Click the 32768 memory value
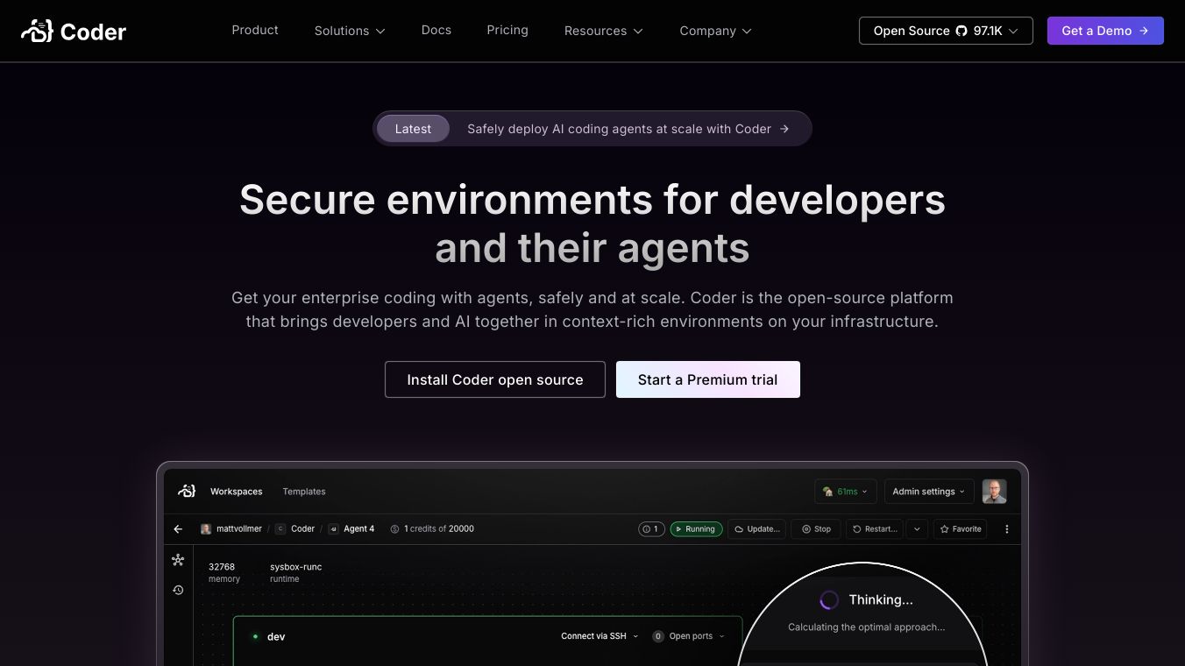 point(222,567)
